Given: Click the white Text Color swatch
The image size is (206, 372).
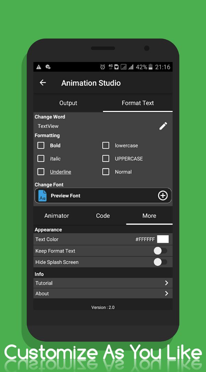Looking at the screenshot, I should point(163,239).
